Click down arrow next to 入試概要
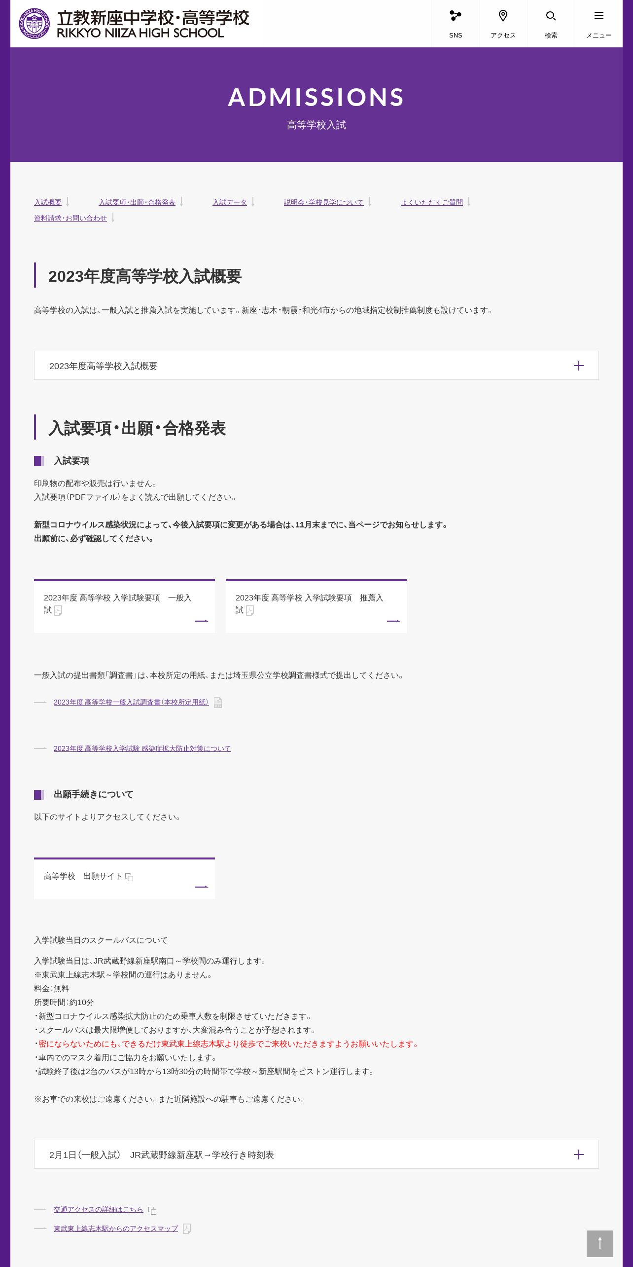 click(68, 202)
